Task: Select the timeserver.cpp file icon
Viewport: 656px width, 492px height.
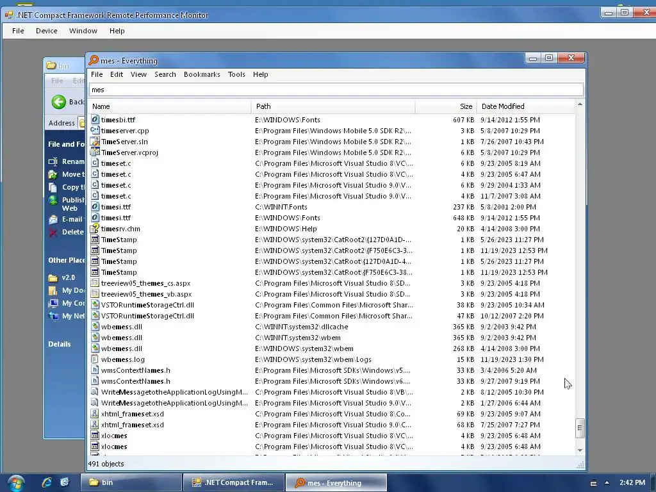Action: tap(95, 131)
